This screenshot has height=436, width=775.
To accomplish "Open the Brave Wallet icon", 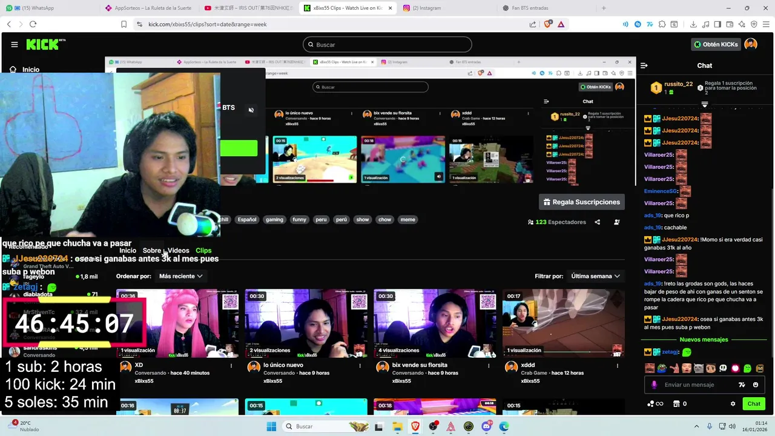I will pyautogui.click(x=730, y=24).
